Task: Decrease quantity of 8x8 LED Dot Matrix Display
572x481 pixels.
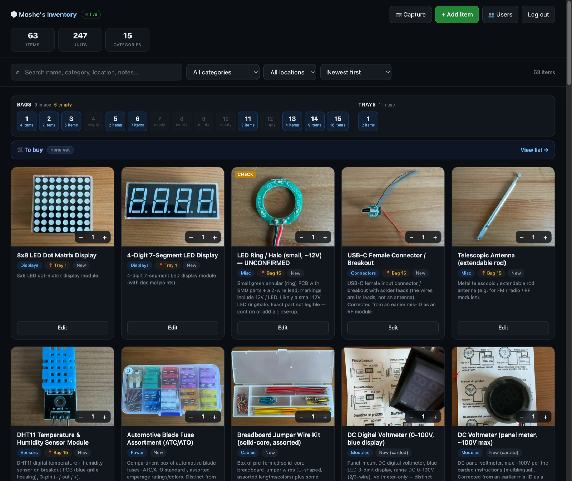Action: point(81,237)
